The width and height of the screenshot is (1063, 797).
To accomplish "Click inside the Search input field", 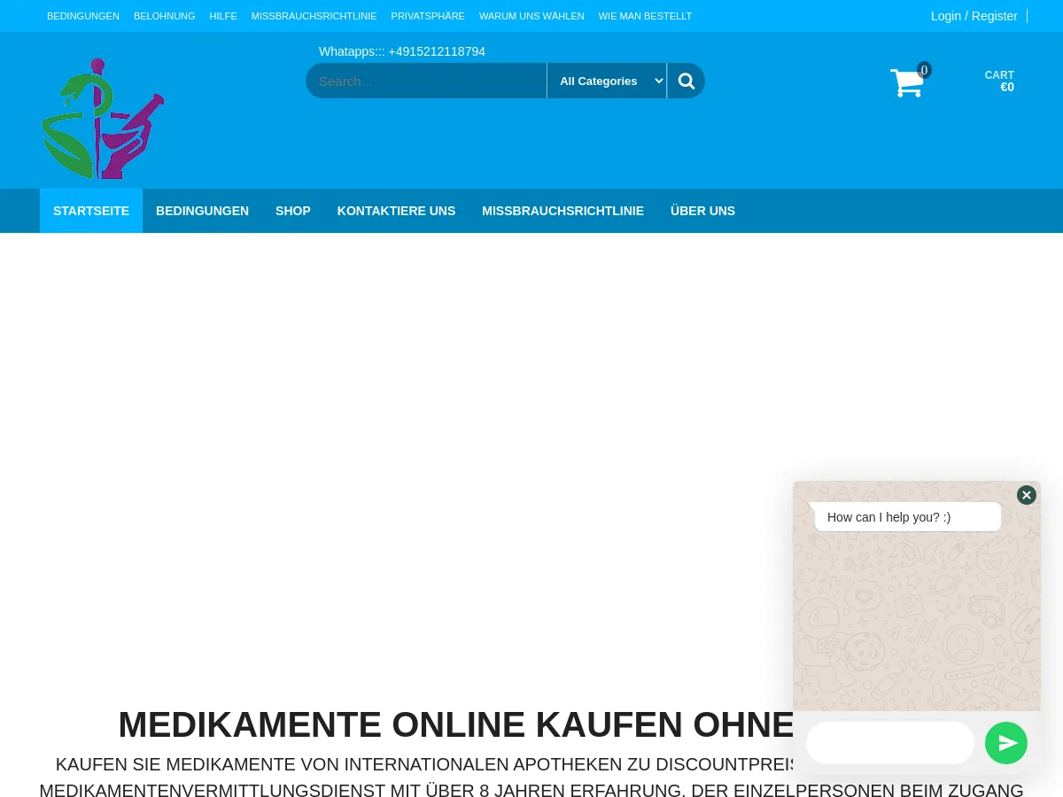I will 425,81.
